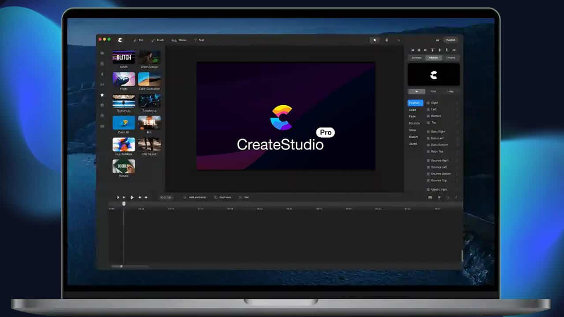Click the undo arrow above the timeline
The height and width of the screenshot is (317, 564).
(x=448, y=197)
